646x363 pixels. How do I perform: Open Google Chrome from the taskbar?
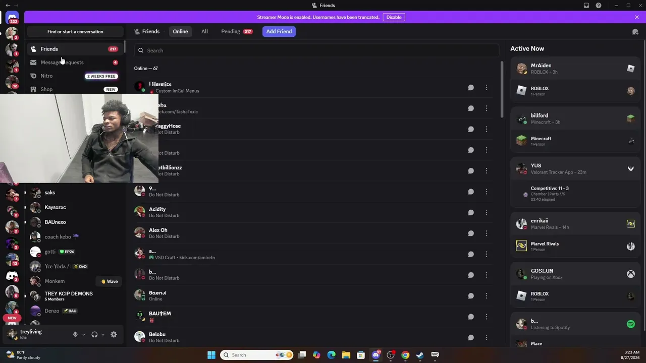point(405,355)
